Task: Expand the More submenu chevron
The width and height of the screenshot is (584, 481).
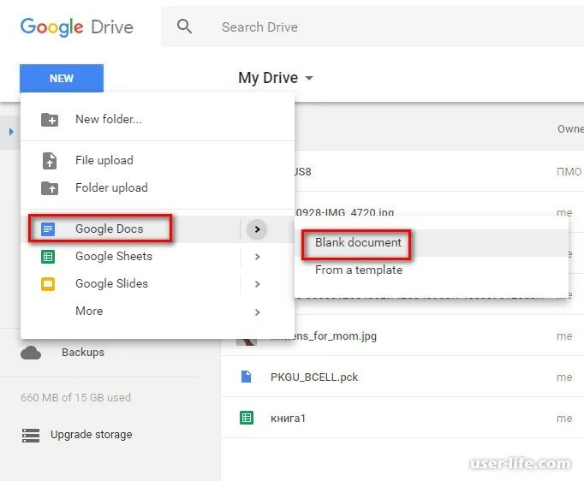Action: (258, 312)
